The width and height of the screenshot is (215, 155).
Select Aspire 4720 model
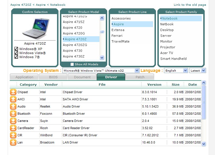point(73,28)
